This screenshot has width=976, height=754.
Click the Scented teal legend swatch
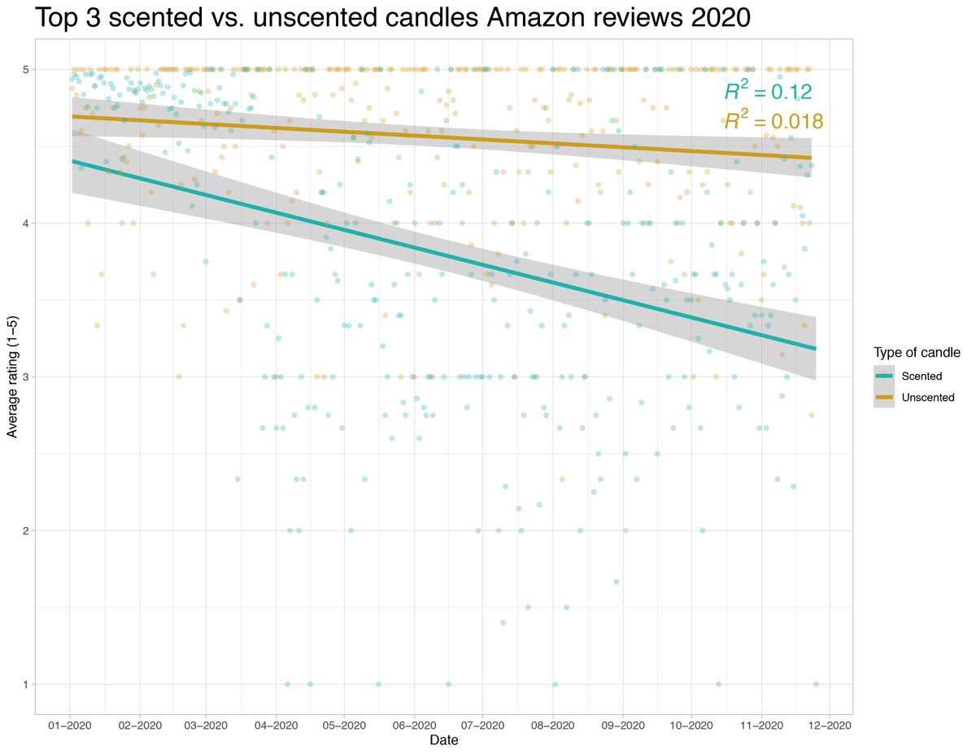tap(884, 377)
